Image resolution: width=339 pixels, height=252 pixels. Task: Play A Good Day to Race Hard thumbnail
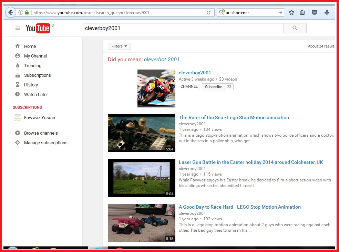coord(141,223)
